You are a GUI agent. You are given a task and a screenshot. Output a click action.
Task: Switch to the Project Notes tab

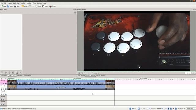point(28,75)
